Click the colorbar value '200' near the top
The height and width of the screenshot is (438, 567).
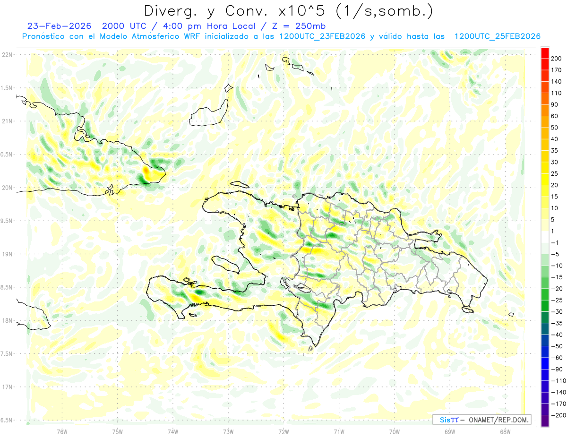(x=556, y=59)
